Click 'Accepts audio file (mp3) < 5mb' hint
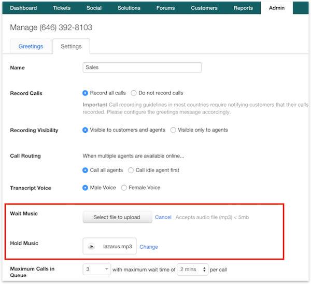Screen dimensions: 311x284 pyautogui.click(x=212, y=217)
